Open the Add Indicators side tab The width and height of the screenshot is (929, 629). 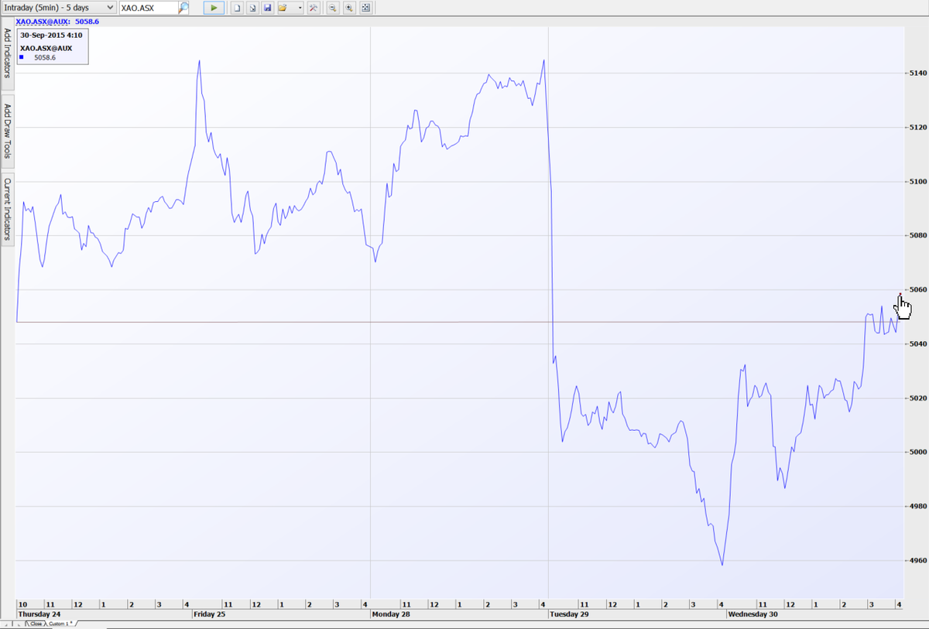[x=7, y=53]
